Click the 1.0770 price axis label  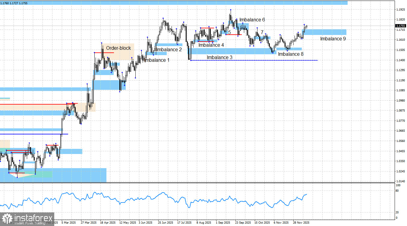pyautogui.click(x=401, y=121)
